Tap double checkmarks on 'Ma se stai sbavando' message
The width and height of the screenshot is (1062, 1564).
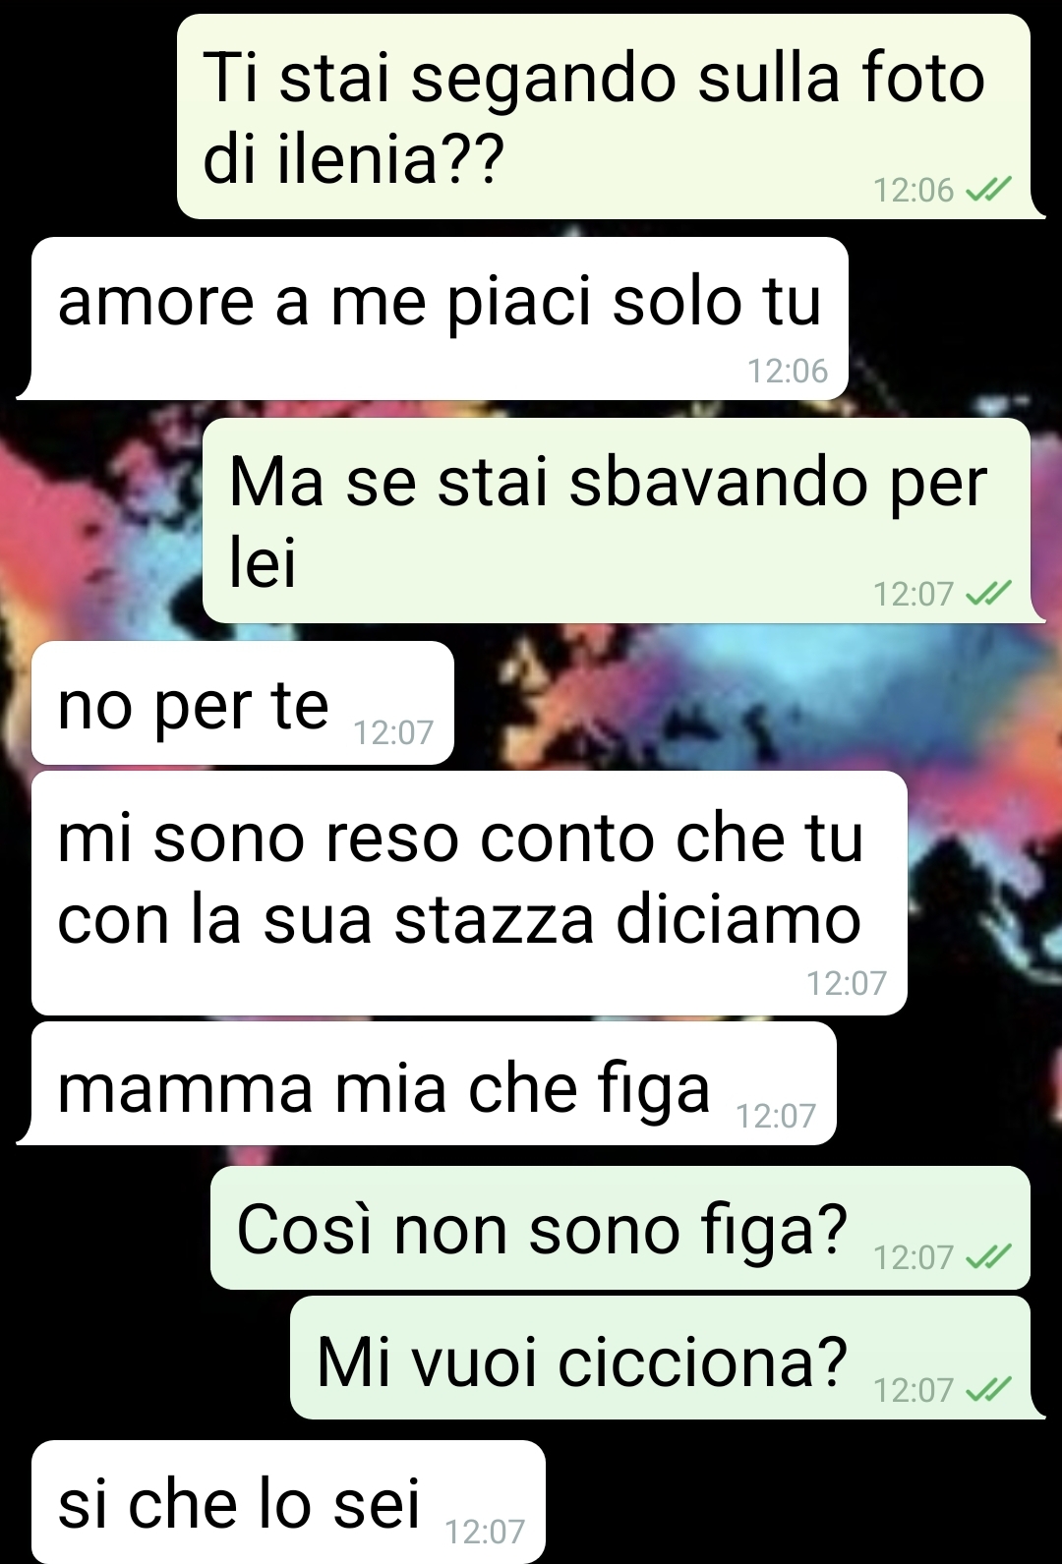(988, 594)
